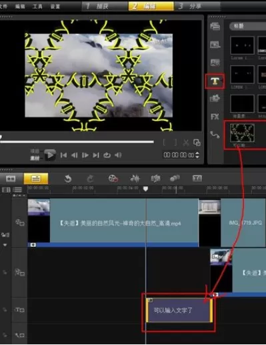Jump to End of clip
The image size is (266, 345).
(96, 155)
